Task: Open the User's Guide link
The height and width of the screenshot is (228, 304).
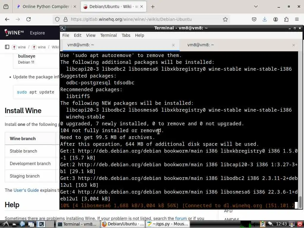Action: (26, 190)
